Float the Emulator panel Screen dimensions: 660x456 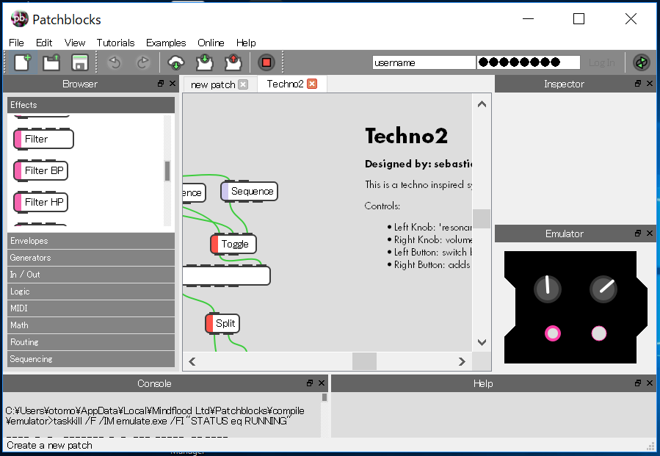pyautogui.click(x=638, y=234)
